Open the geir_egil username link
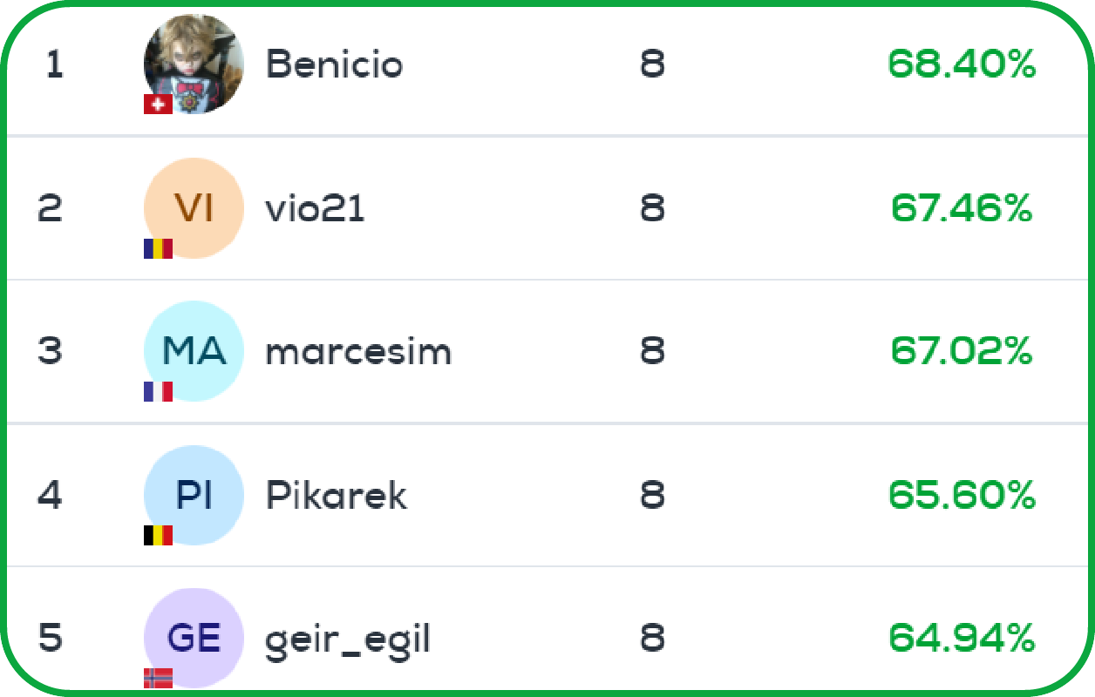The height and width of the screenshot is (697, 1095). [348, 640]
